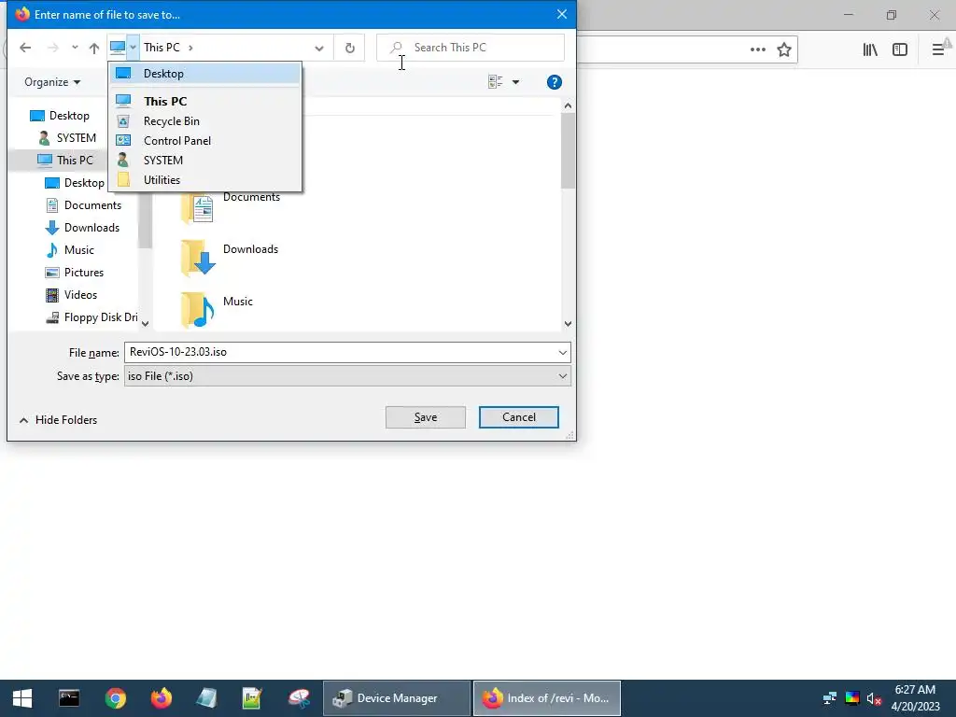The width and height of the screenshot is (956, 717).
Task: Open more view options arrow
Action: [x=515, y=82]
